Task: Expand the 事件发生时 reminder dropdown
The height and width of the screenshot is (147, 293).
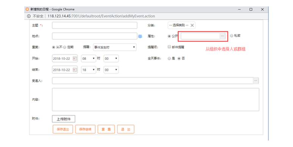Action: click(x=115, y=47)
